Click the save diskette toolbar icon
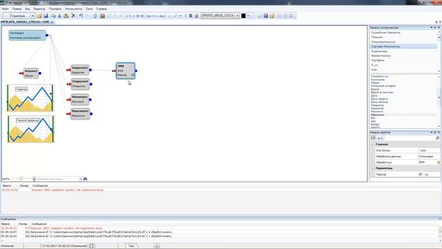Viewport: 442px width, 249px height. tap(46, 16)
